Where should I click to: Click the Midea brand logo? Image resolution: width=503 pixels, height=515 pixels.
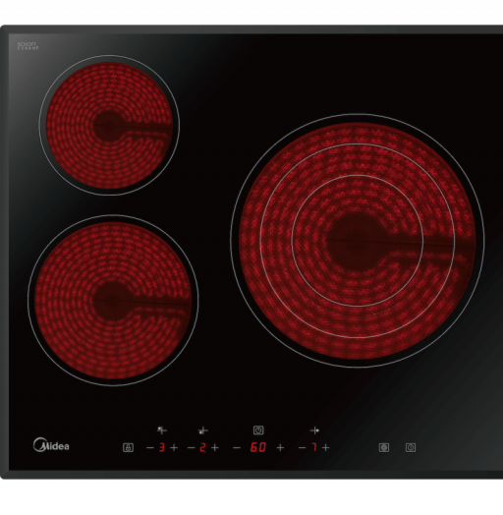[x=51, y=444]
